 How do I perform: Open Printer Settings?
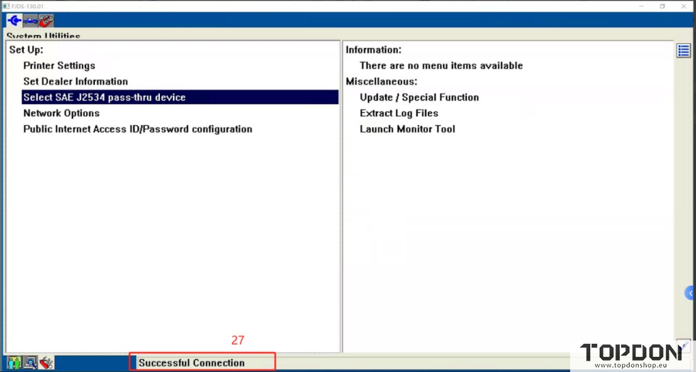(59, 65)
